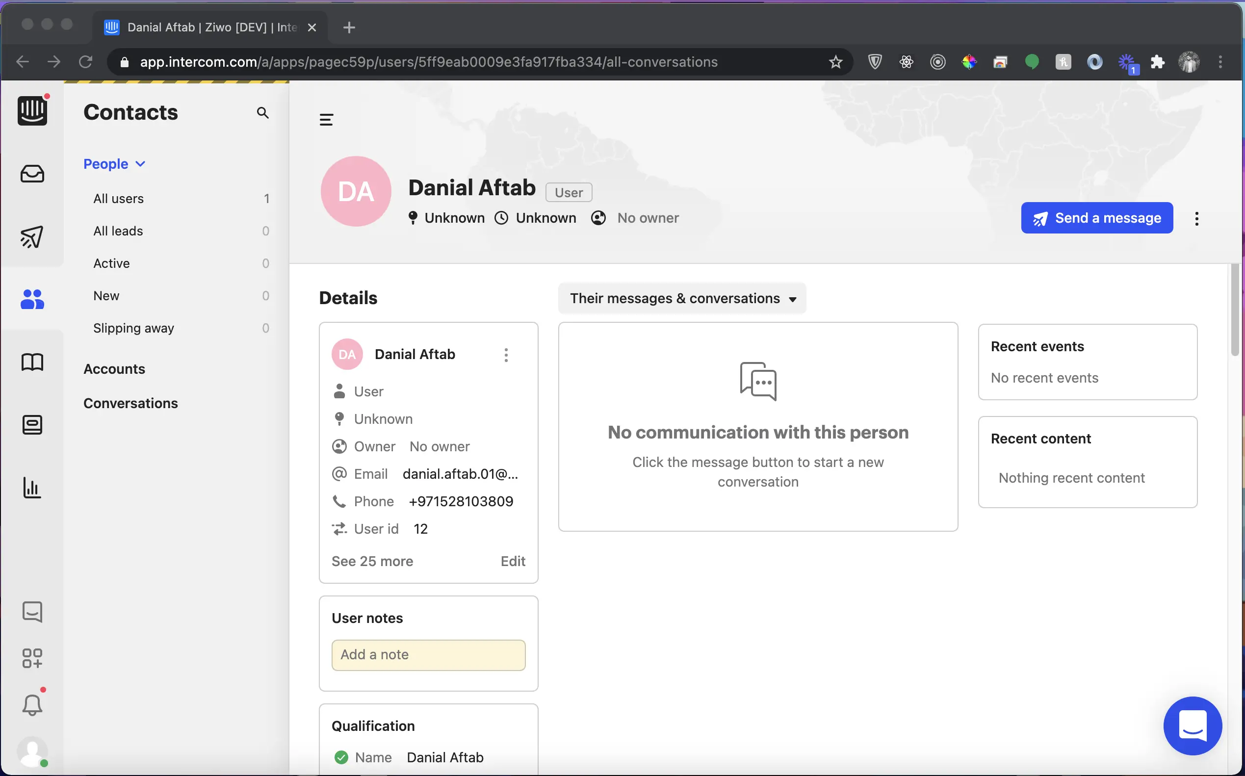This screenshot has height=776, width=1245.
Task: Open the Accounts section
Action: [114, 369]
